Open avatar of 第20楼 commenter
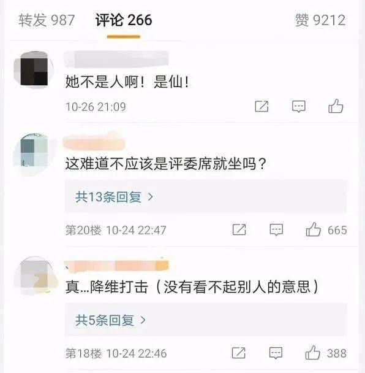365x373 pixels. pyautogui.click(x=34, y=152)
